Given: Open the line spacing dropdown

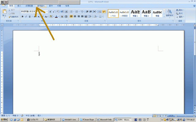Looking at the screenshot, I should point(92,16).
